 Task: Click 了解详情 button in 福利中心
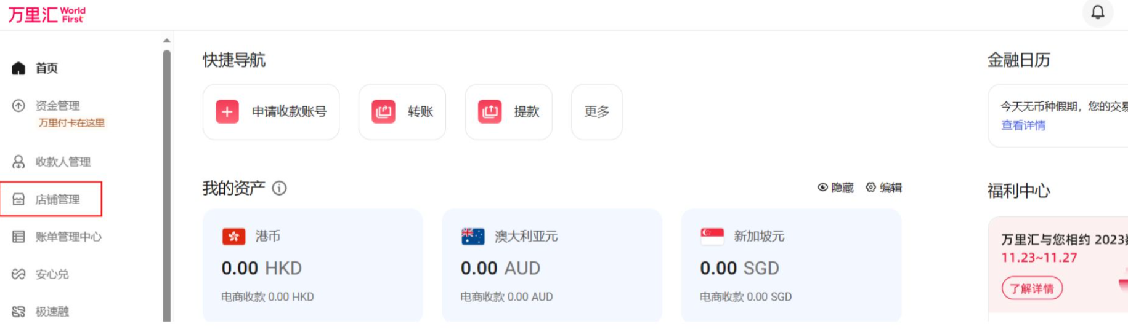click(x=1032, y=288)
